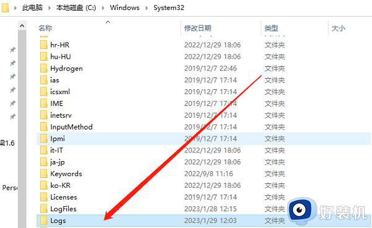Click the address bar folder icon

pos(5,7)
